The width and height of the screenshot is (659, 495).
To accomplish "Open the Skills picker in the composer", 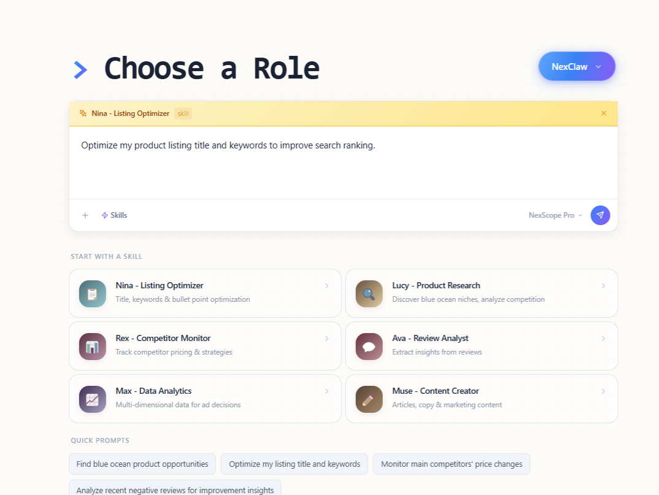I will point(114,215).
